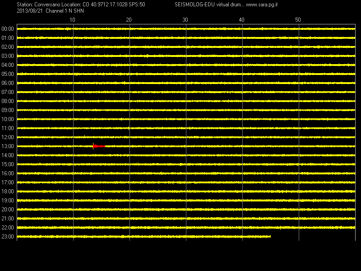
Task: Click the 22:00 hour label
Action: pyautogui.click(x=8, y=228)
